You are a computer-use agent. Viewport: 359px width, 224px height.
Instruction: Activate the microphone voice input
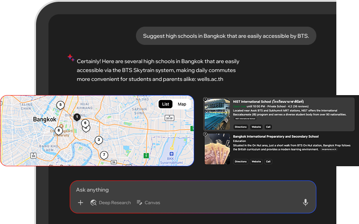point(305,203)
